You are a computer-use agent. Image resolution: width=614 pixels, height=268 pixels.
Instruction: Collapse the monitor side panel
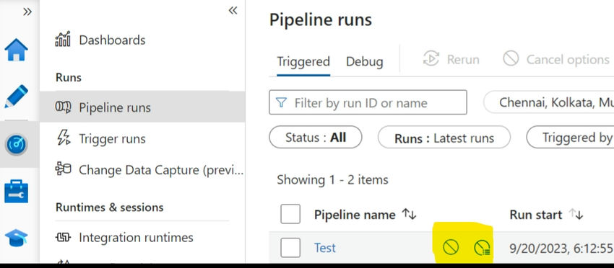233,10
